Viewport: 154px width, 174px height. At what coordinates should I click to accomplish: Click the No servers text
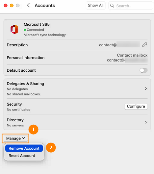pos(15,125)
